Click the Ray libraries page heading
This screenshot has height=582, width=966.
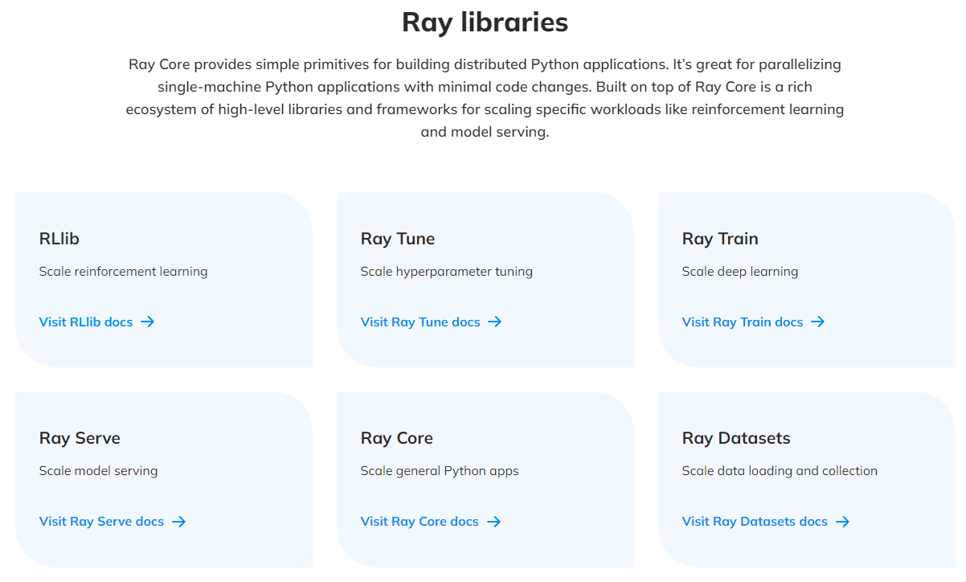click(485, 23)
